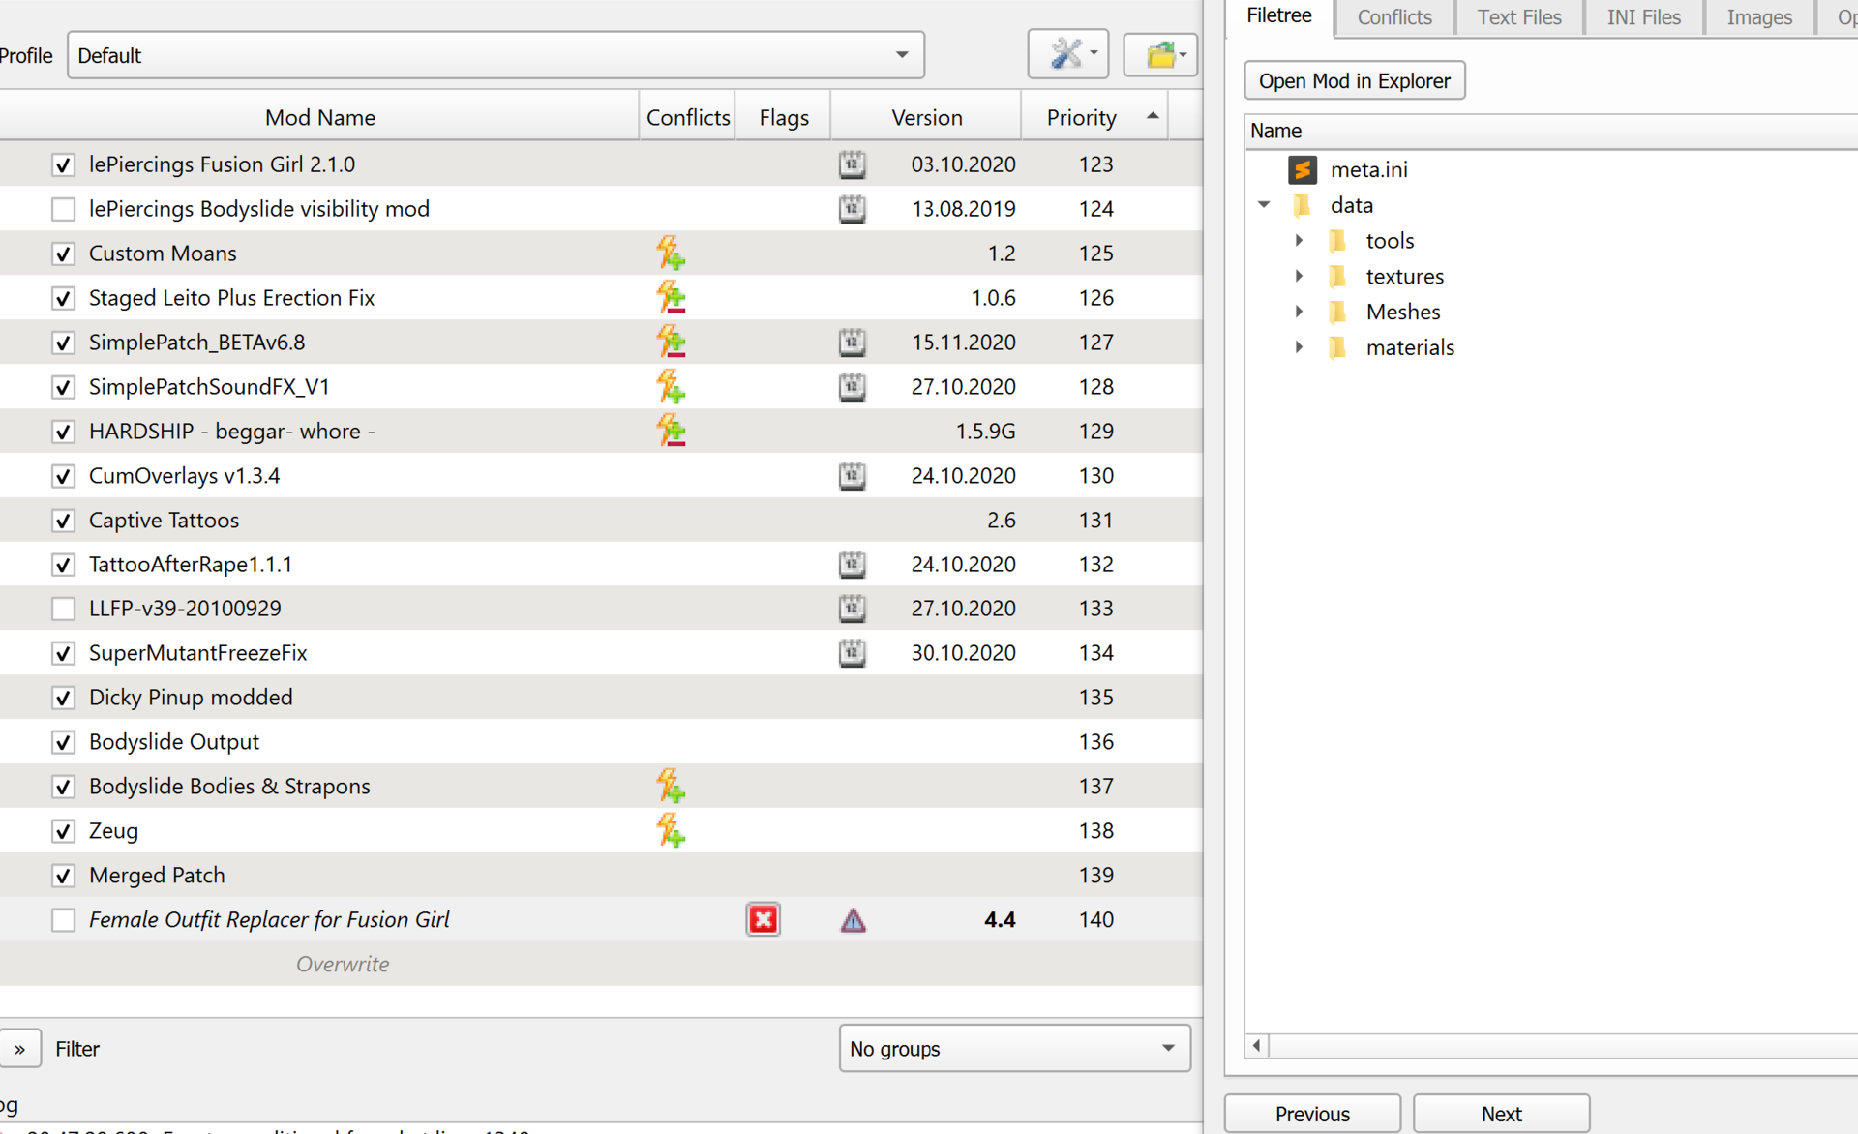Uncheck the Merged Patch mod
This screenshot has height=1134, width=1858.
pyautogui.click(x=63, y=876)
